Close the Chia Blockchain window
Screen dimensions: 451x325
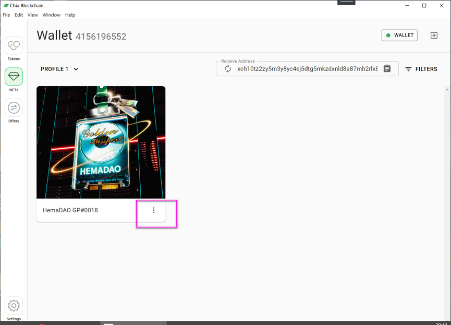pos(442,5)
